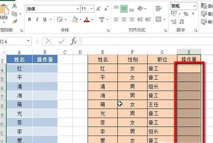213x143 pixels.
Task: Cancel formula entry with X
Action: click(49, 41)
